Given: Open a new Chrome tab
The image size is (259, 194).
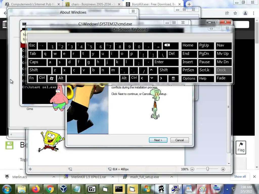Looking at the screenshot, I should click(189, 4).
